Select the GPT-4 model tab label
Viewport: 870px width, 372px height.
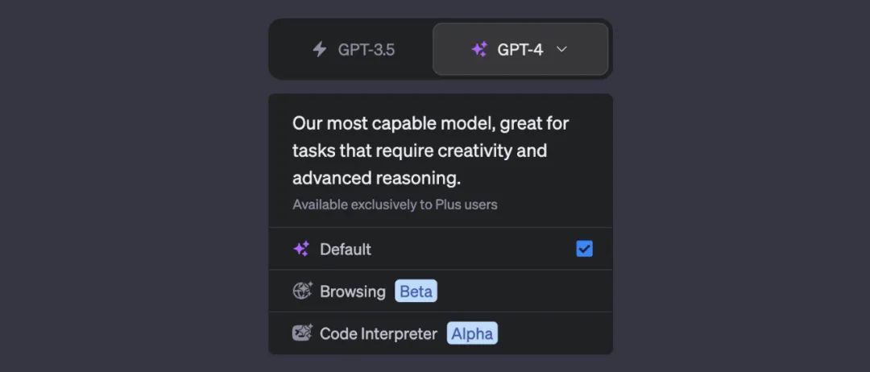point(520,50)
